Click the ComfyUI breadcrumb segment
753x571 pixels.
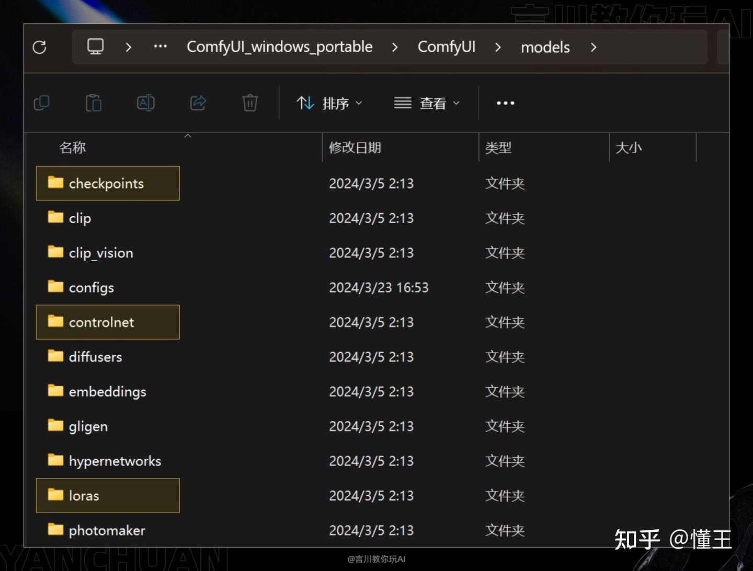click(x=447, y=47)
